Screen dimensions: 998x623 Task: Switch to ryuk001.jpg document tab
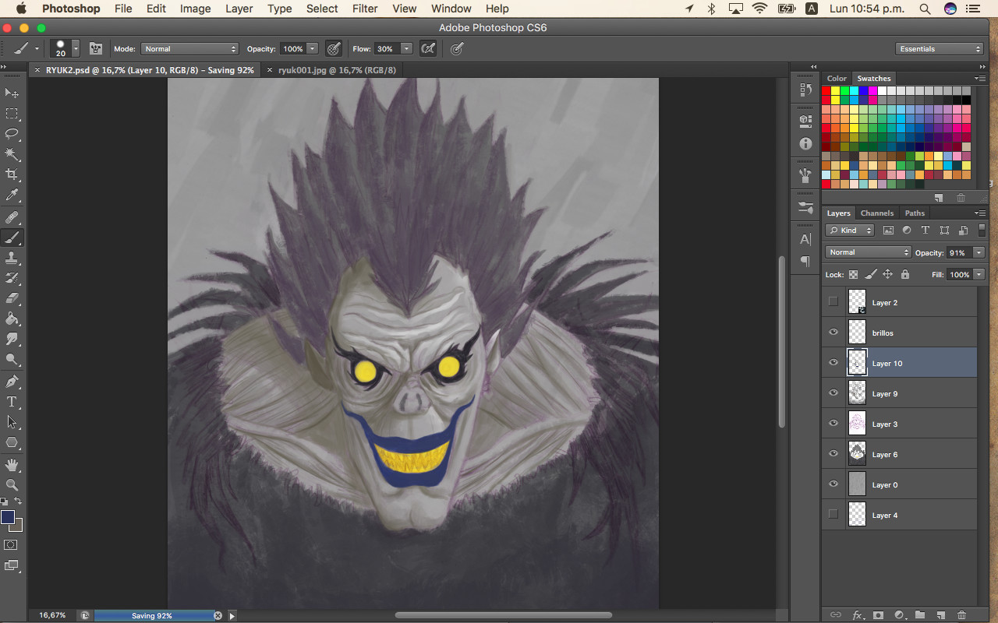pyautogui.click(x=337, y=70)
